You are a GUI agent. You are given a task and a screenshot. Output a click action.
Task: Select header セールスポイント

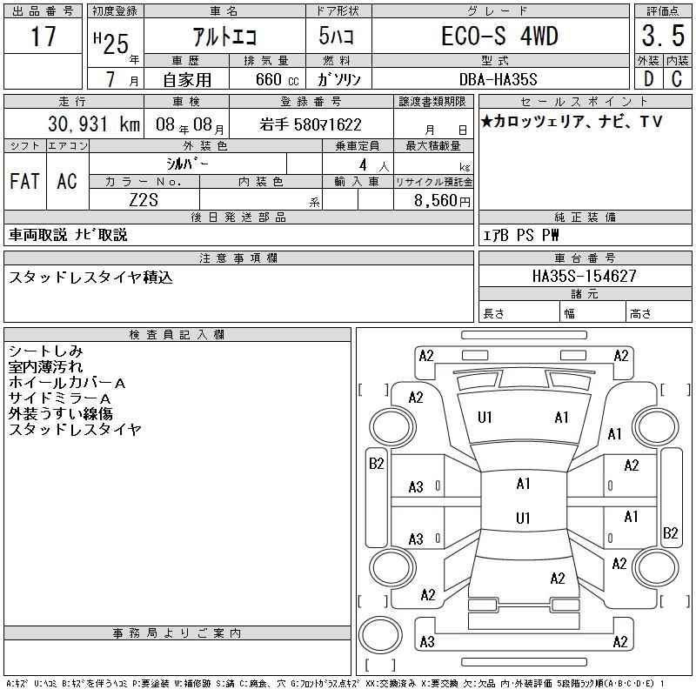tap(585, 101)
